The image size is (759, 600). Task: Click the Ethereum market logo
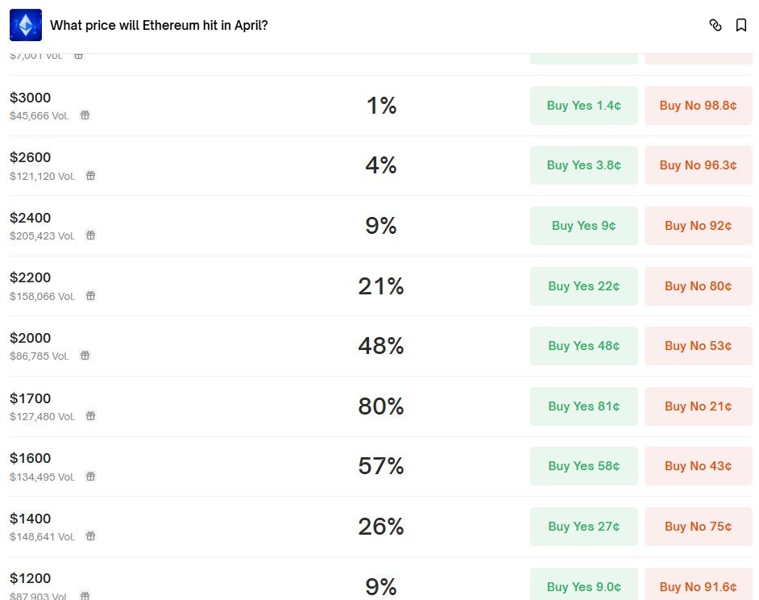(x=26, y=25)
